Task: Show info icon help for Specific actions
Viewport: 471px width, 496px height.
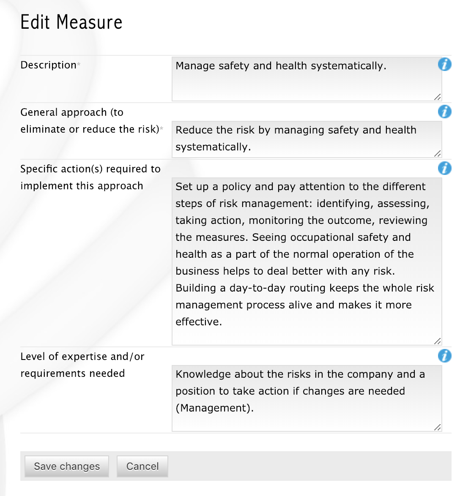Action: pyautogui.click(x=444, y=169)
